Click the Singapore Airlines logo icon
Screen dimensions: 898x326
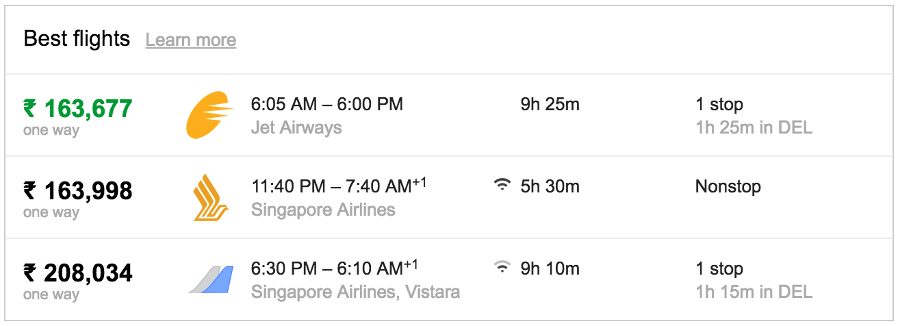211,197
